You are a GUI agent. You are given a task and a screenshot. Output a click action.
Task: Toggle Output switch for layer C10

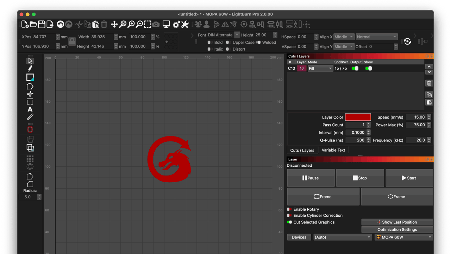point(355,69)
